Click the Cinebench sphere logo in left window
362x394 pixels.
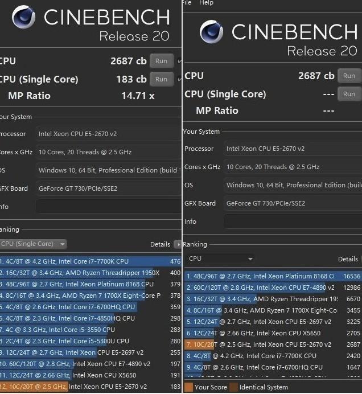coord(23,18)
